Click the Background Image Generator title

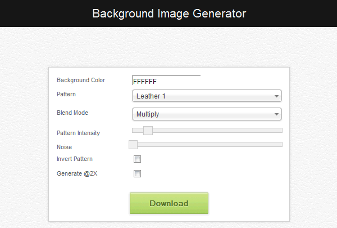169,14
